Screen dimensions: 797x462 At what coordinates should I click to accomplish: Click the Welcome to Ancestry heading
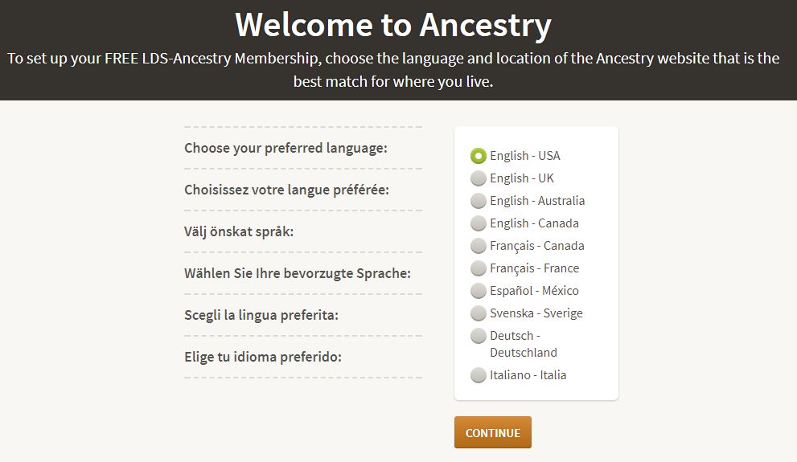tap(393, 25)
